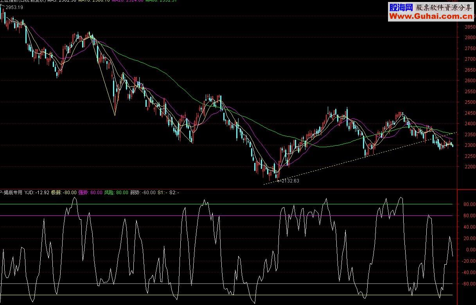The image size is (476, 305).
Task: Click the 2350 price axis tick
Action: (x=469, y=135)
